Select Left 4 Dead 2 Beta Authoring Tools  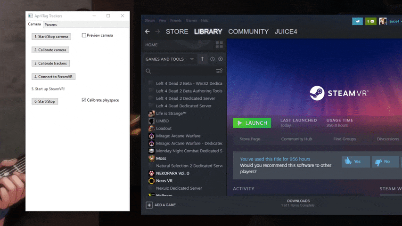189,91
